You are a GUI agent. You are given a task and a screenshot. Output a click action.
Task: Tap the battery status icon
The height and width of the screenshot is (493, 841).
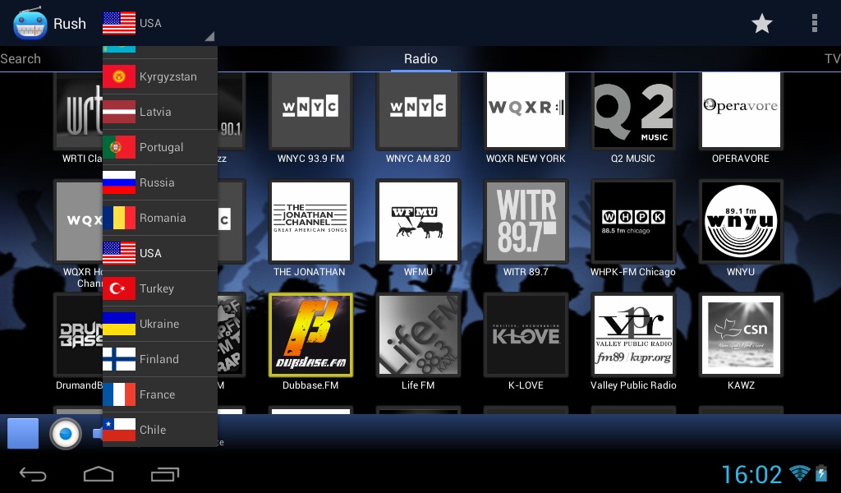[821, 473]
